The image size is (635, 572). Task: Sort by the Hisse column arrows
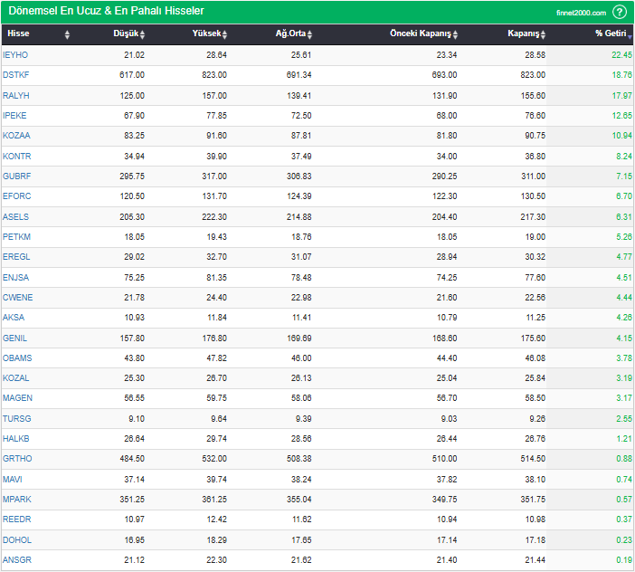click(67, 34)
